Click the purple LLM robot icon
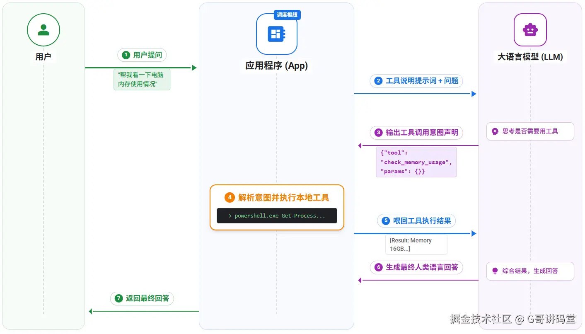The height and width of the screenshot is (334, 585). click(x=530, y=30)
